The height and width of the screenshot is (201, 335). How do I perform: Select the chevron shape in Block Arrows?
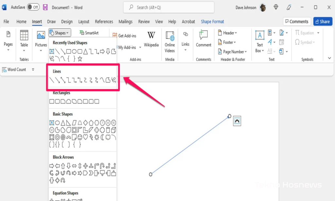(91, 173)
